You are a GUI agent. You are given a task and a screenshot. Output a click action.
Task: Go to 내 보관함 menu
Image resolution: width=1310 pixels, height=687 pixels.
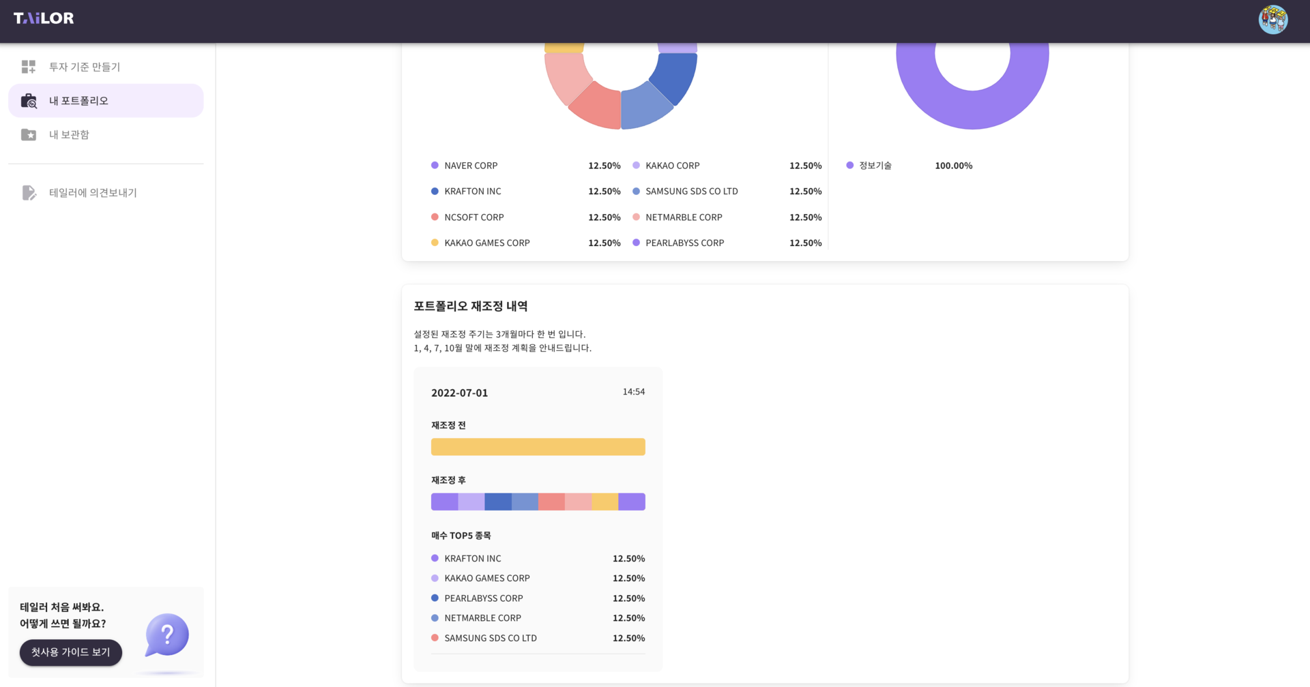(106, 135)
